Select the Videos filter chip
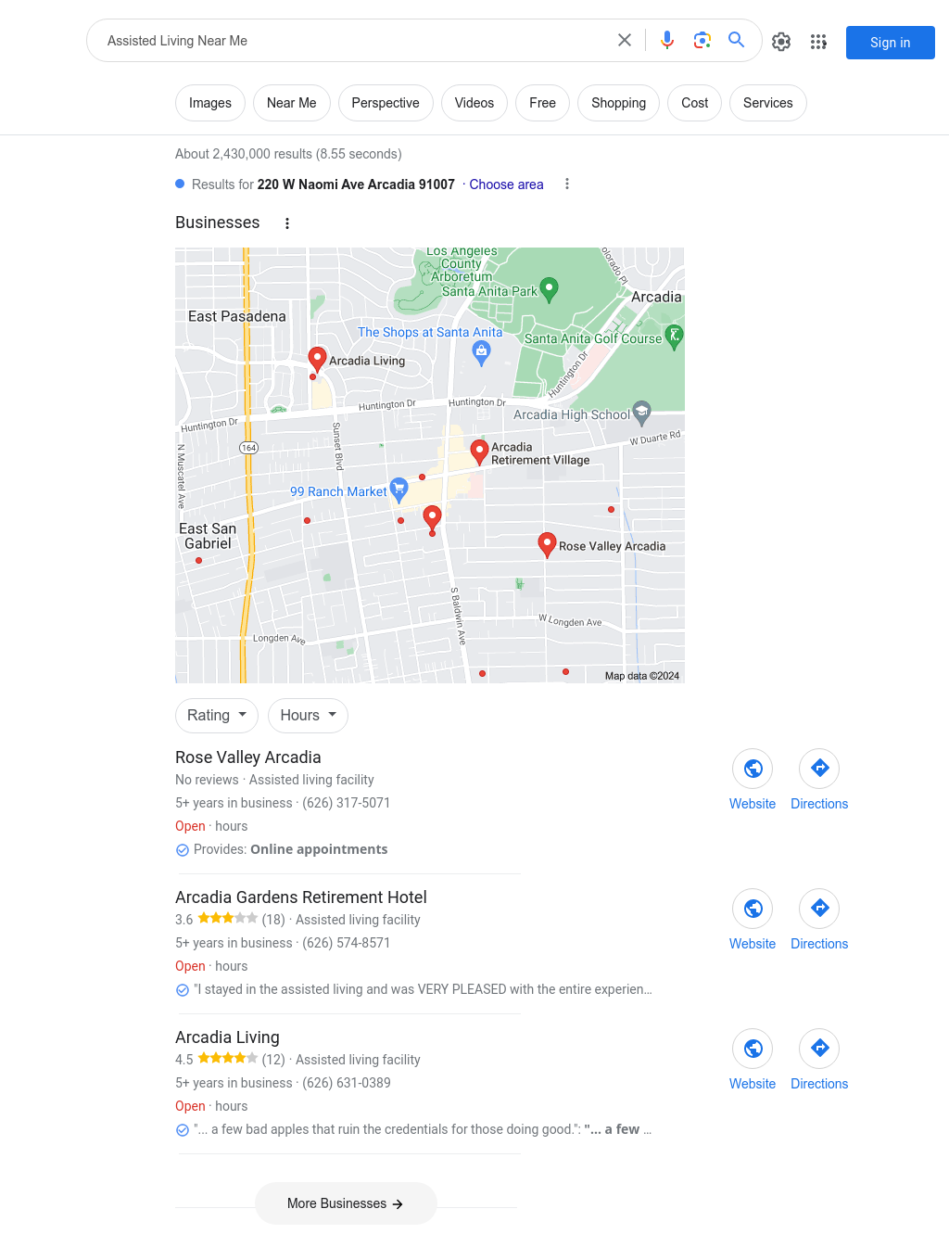 (x=474, y=103)
